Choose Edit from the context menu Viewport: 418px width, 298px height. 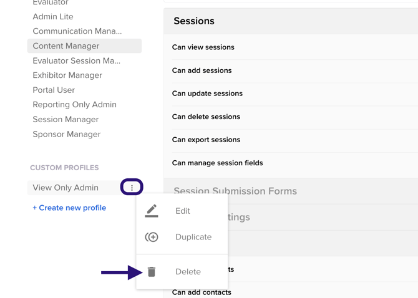point(182,211)
